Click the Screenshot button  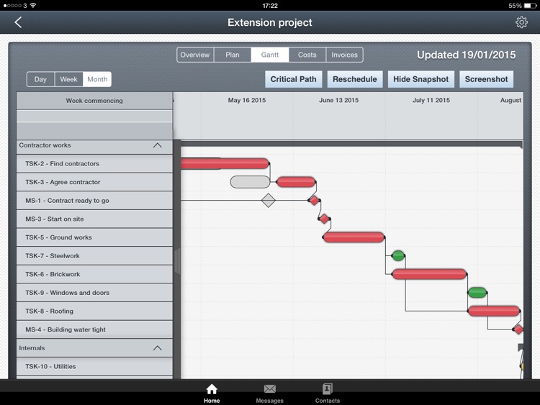486,79
